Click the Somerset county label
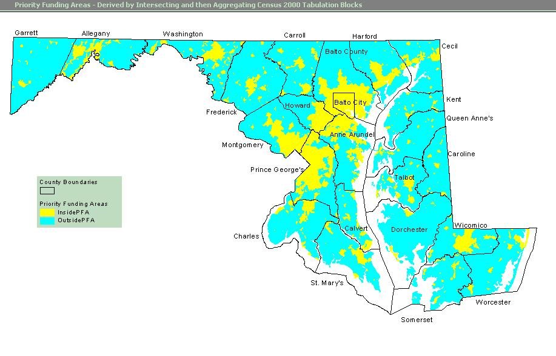Image resolution: width=556 pixels, height=356 pixels. 417,320
